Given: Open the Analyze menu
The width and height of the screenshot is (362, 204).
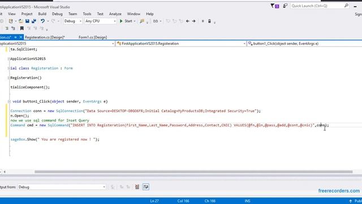Looking at the screenshot, I should (115, 14).
